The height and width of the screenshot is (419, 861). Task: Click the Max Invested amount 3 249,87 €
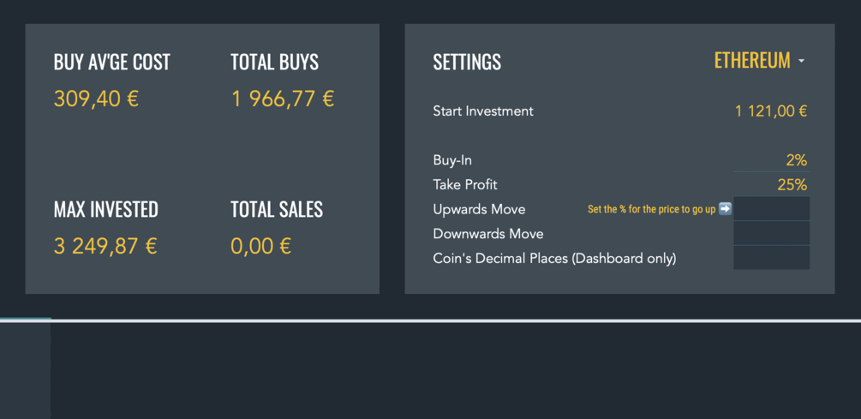coord(105,246)
